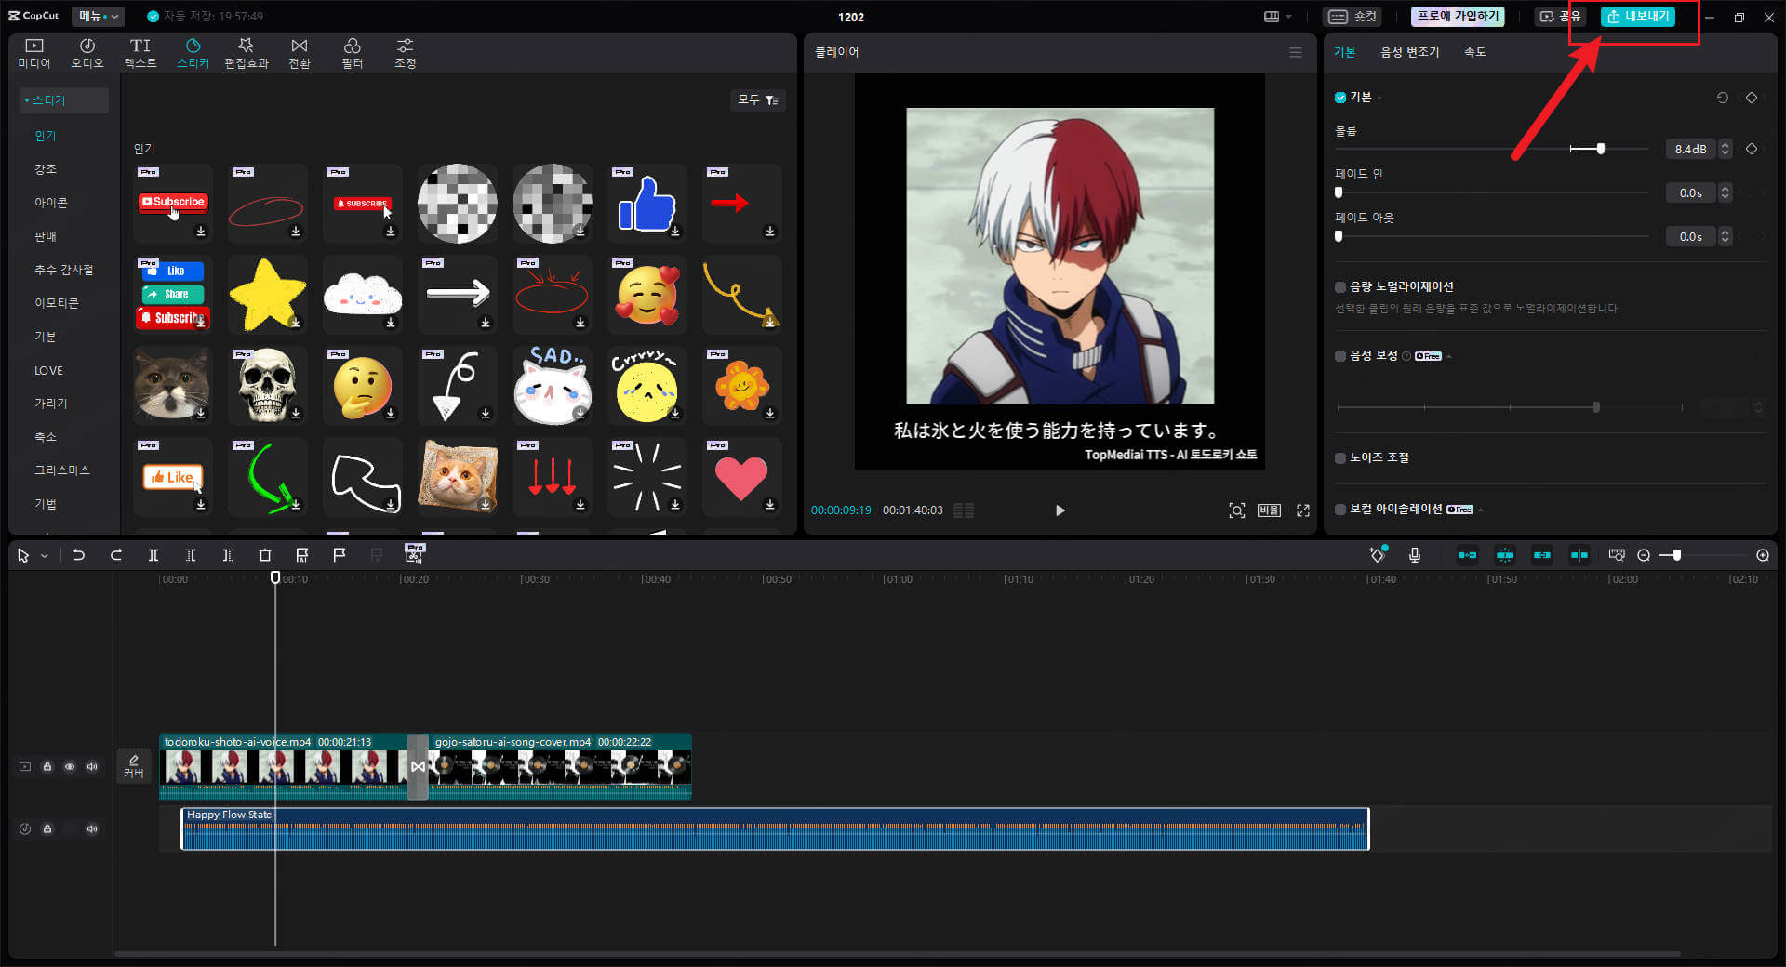Click the fade-out 0.0s stepper arrows
Image resolution: width=1786 pixels, height=967 pixels.
[x=1726, y=236]
